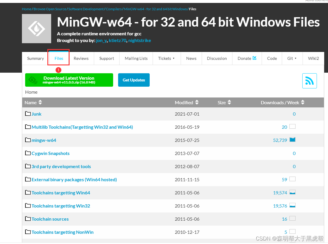Open the Toolchain sources link
This screenshot has width=328, height=244.
[50, 219]
